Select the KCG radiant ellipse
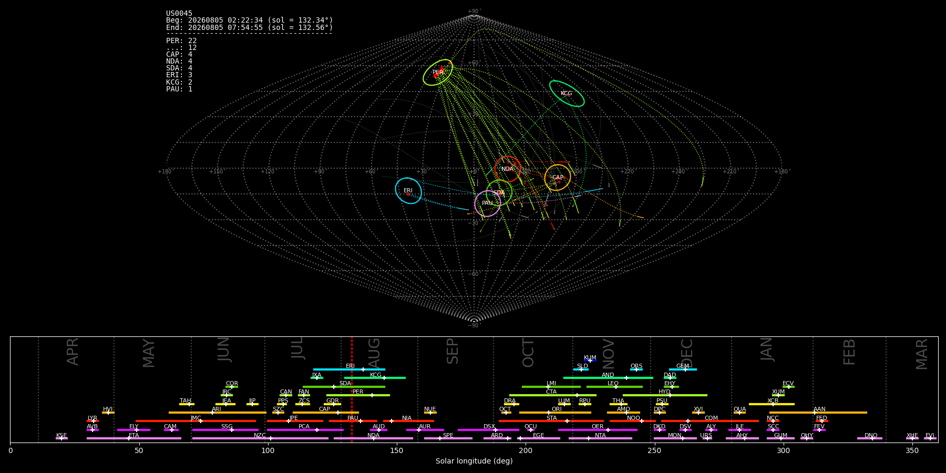 (x=567, y=94)
